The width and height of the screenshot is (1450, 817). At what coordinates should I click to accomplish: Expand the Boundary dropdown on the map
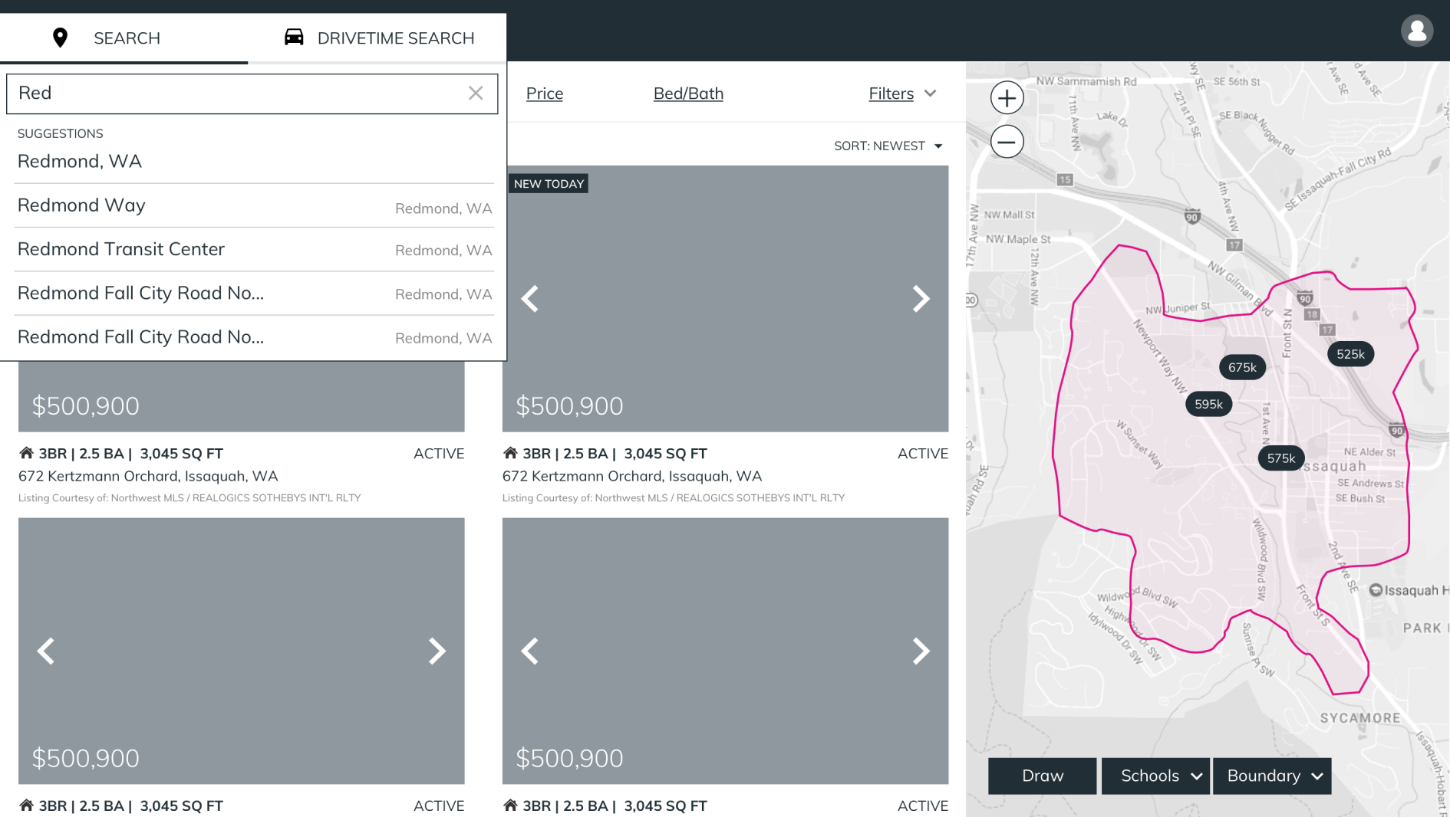pyautogui.click(x=1271, y=776)
